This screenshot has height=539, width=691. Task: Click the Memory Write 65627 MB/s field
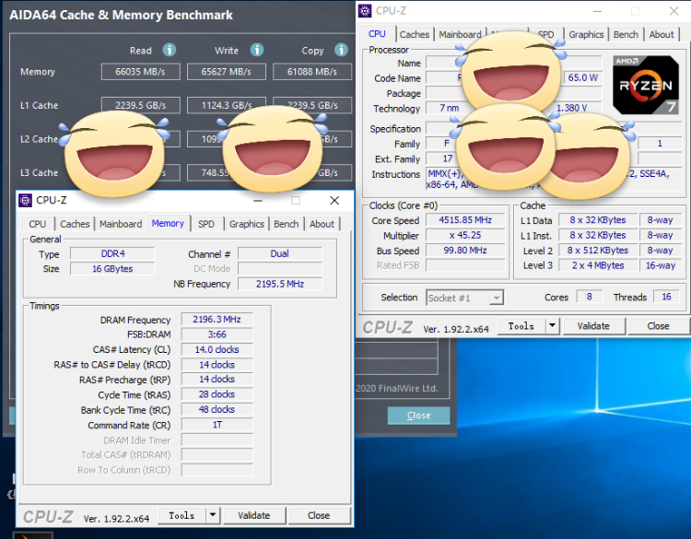227,71
